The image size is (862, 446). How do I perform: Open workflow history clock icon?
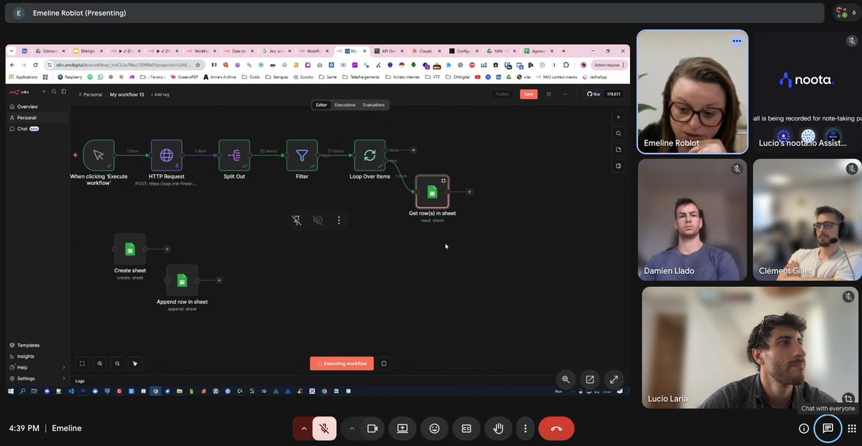549,94
